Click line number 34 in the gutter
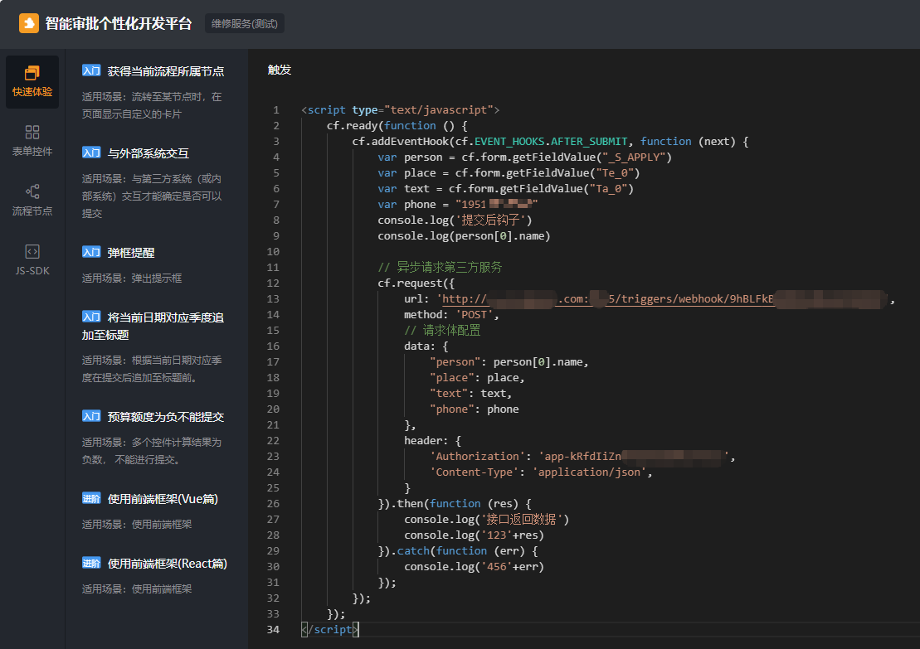920x649 pixels. click(x=274, y=630)
